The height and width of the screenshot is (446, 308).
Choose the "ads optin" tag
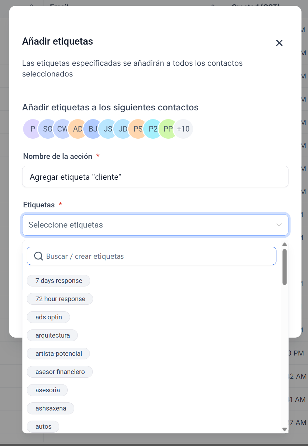(x=49, y=317)
